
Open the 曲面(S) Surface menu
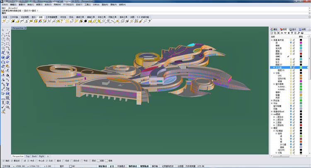(39, 5)
